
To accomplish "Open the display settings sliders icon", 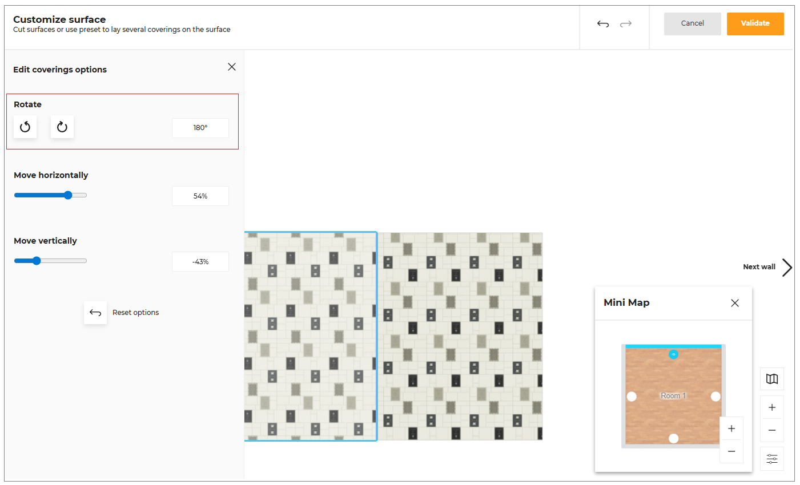I will tap(771, 458).
